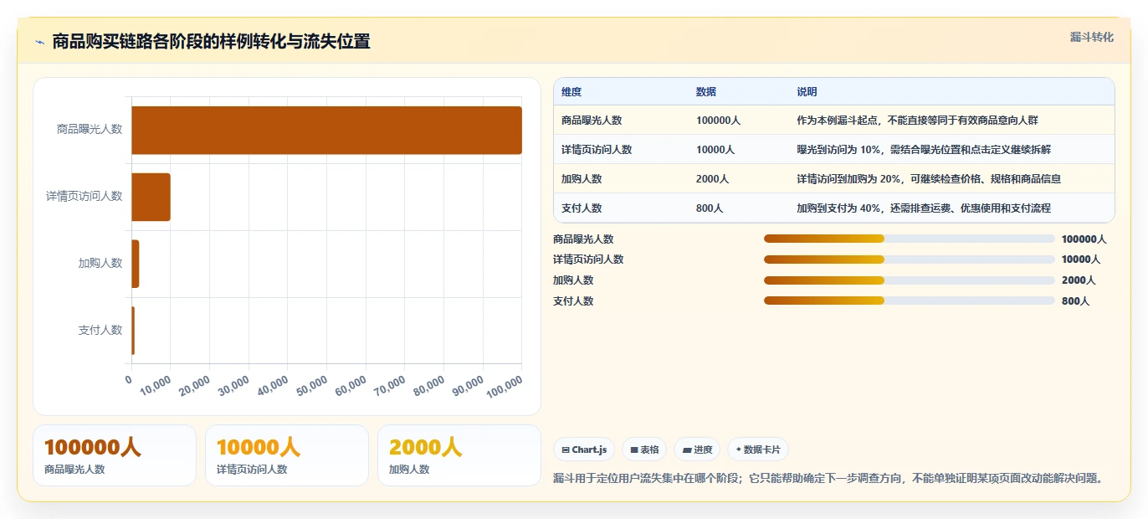
Task: Click the 10000人 data card
Action: [287, 455]
